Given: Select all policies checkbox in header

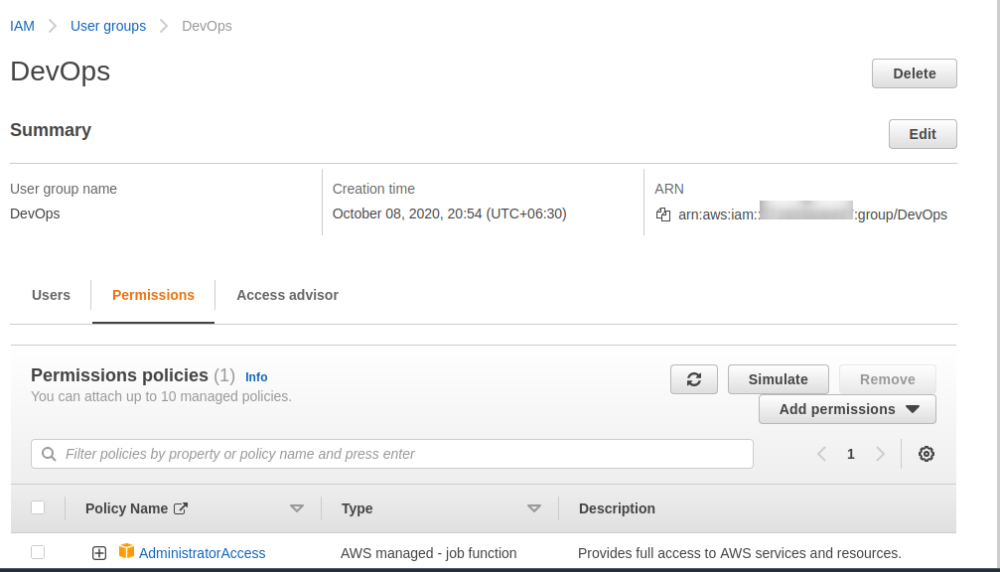Looking at the screenshot, I should [x=38, y=507].
